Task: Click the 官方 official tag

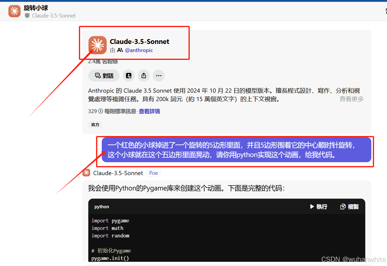Action: pos(95,125)
